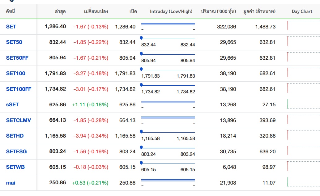Click the SETHD intraday low/high bar

tap(168, 132)
